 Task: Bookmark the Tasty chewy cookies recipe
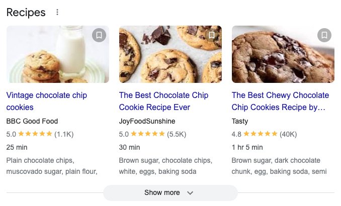click(324, 35)
